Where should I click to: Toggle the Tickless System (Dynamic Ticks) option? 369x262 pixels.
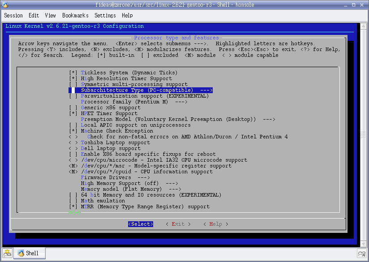point(123,73)
